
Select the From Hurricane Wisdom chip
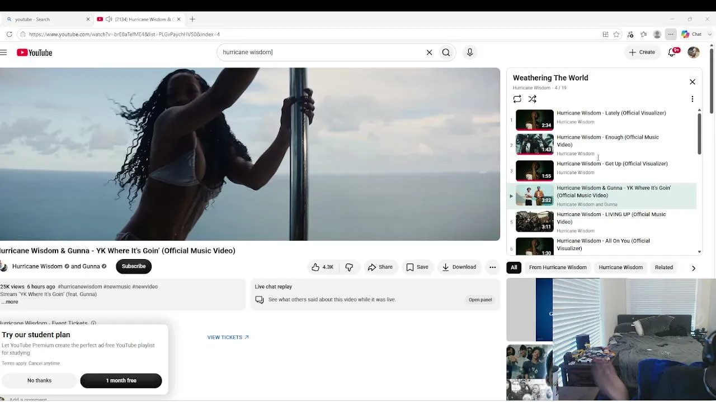coord(558,267)
